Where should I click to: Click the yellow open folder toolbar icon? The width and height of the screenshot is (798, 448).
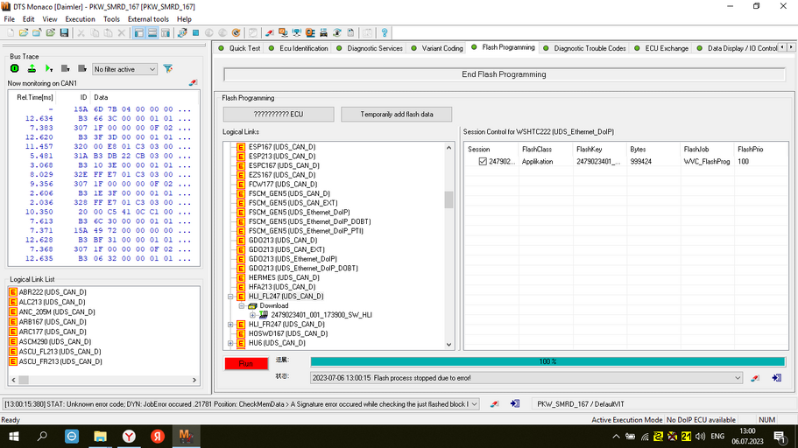pos(24,33)
